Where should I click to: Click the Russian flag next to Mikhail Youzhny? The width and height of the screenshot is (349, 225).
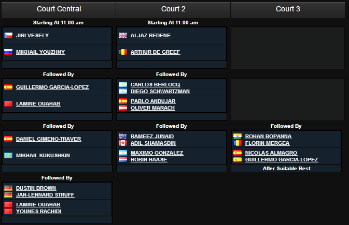(x=8, y=52)
